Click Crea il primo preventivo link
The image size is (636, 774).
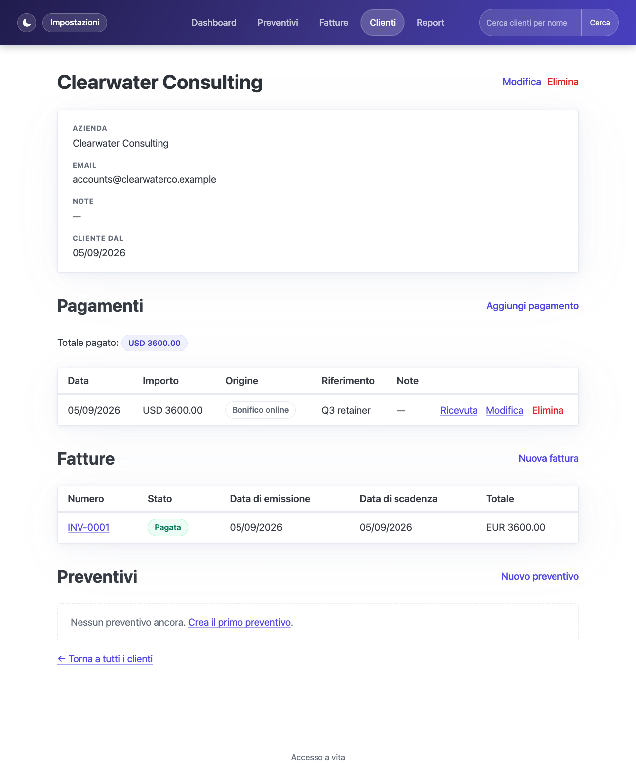click(239, 622)
